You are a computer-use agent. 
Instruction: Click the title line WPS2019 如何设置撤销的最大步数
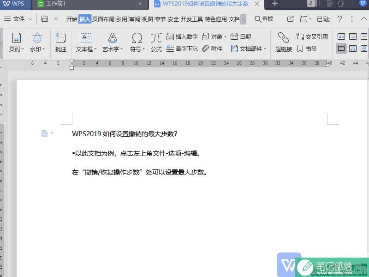(125, 134)
